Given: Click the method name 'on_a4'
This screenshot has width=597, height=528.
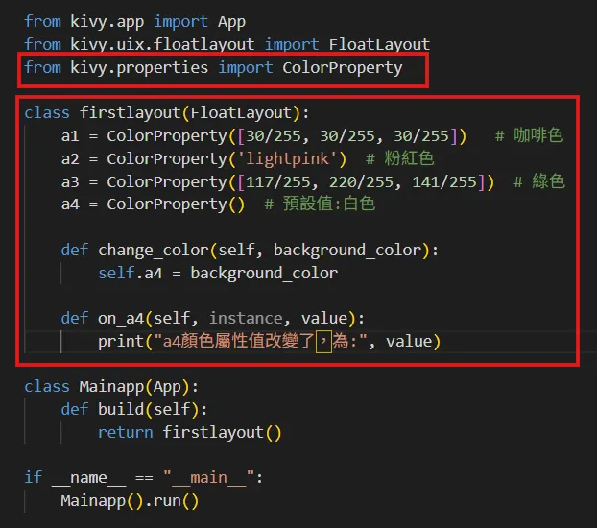Looking at the screenshot, I should [121, 319].
